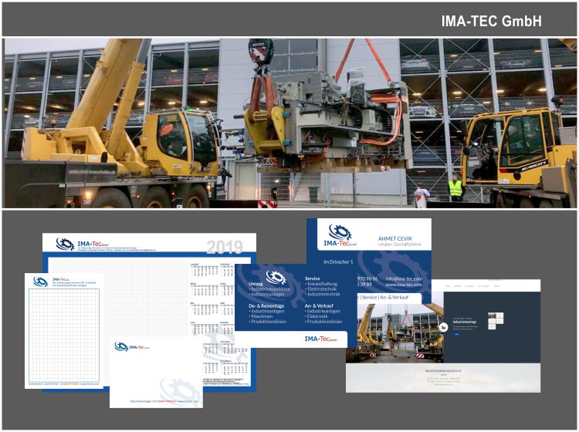Click the gear logo on the 2019 calendar
Viewport: 579px width, 432px height.
click(65, 245)
